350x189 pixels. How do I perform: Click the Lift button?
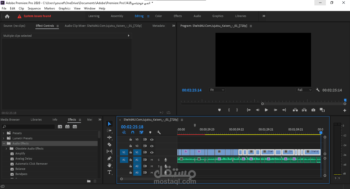295,110
